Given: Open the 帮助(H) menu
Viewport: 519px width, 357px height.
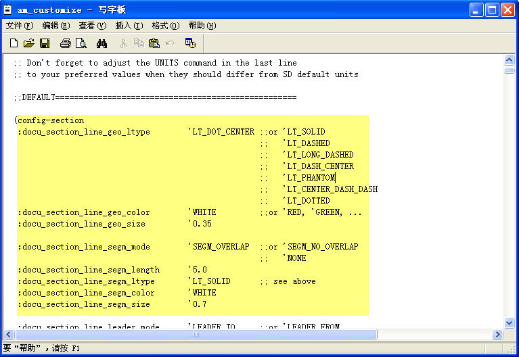Looking at the screenshot, I should coord(202,26).
